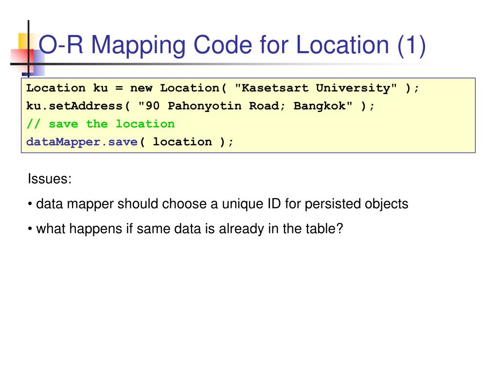Click the blue 'dataMapper.save' text
Image resolution: width=498 pixels, height=374 pixels.
(82, 142)
